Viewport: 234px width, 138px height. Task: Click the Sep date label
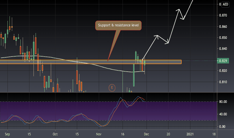pyautogui.click(x=7, y=134)
